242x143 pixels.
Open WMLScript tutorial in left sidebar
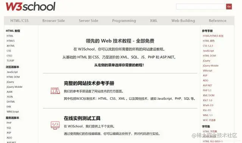tap(12, 112)
